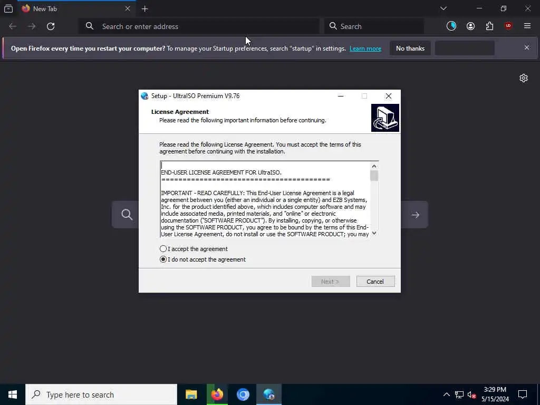This screenshot has height=405, width=540.
Task: Click the UltraISO installer logo image
Action: 385,118
